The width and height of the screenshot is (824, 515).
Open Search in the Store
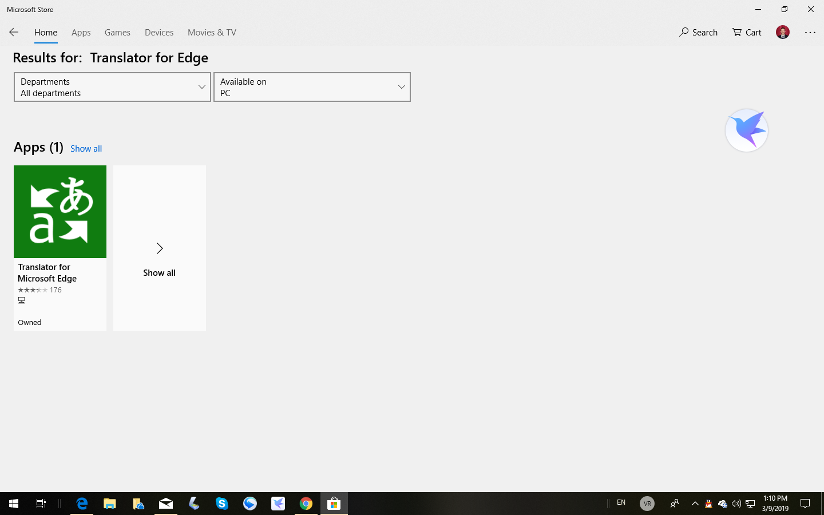tap(698, 33)
